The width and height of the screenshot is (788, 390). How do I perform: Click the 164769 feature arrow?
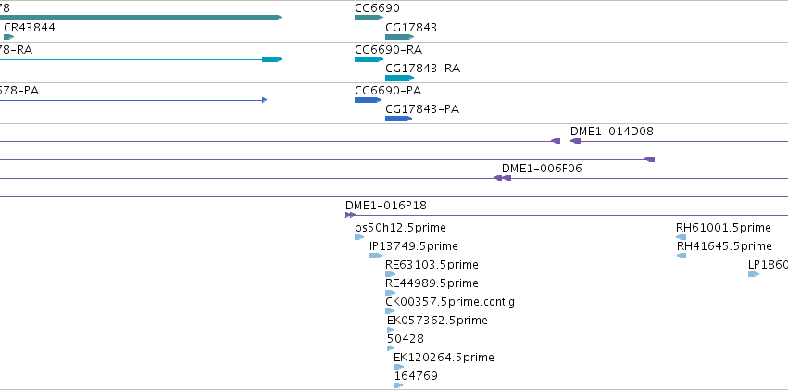(398, 385)
